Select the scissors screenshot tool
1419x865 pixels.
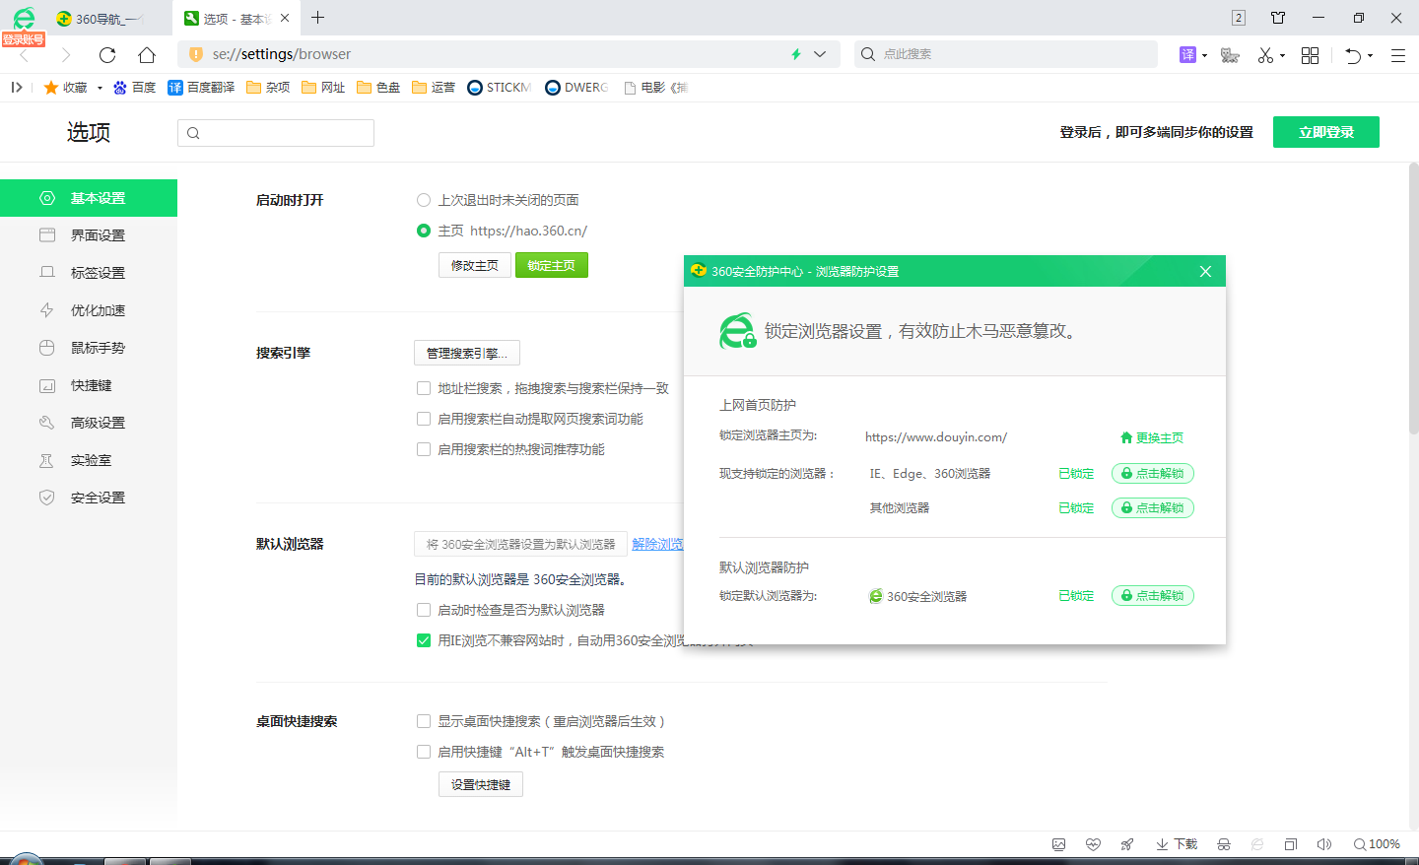point(1264,54)
